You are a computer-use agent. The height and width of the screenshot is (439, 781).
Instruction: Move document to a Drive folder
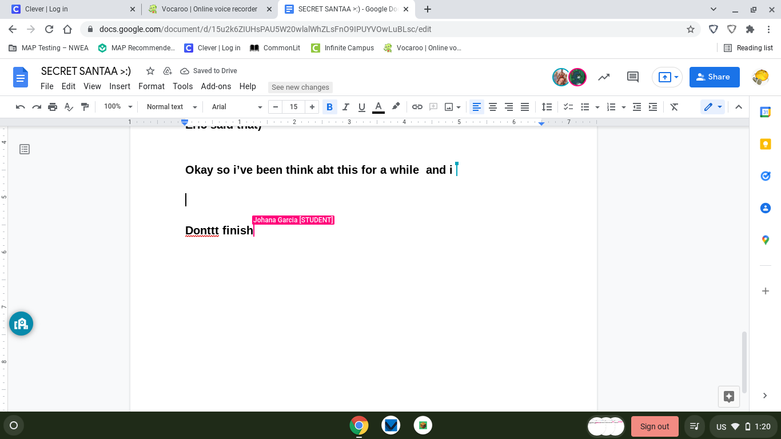[168, 71]
